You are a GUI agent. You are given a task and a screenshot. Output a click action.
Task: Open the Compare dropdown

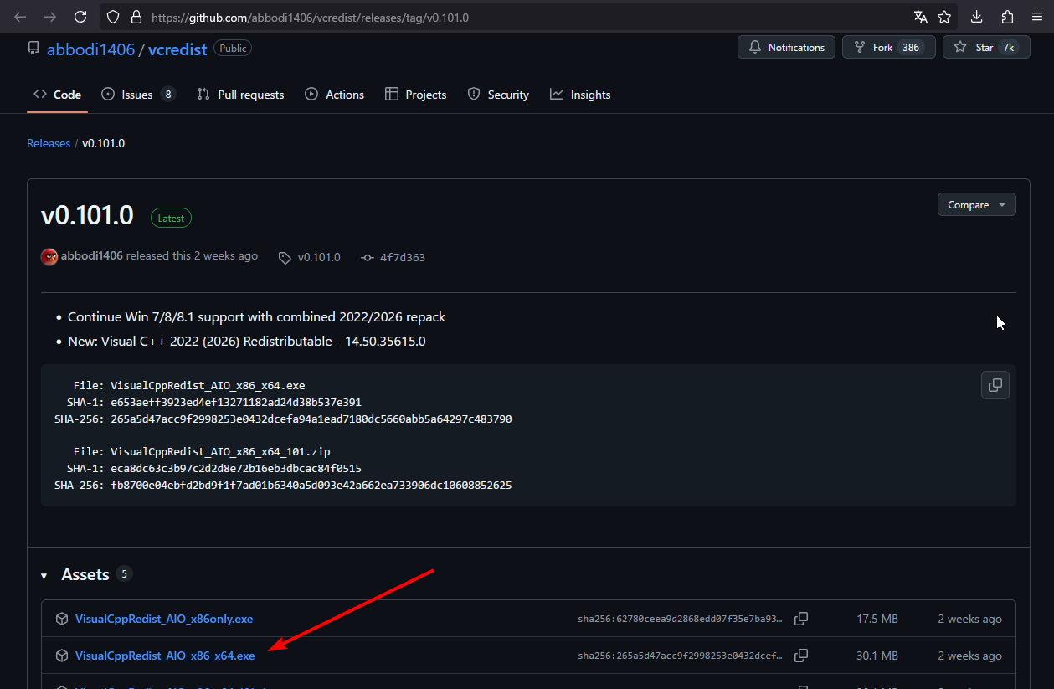coord(976,205)
